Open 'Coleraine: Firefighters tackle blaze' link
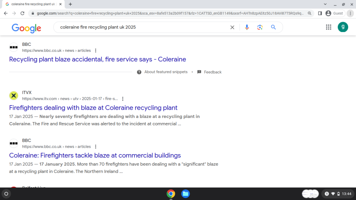 pyautogui.click(x=95, y=155)
